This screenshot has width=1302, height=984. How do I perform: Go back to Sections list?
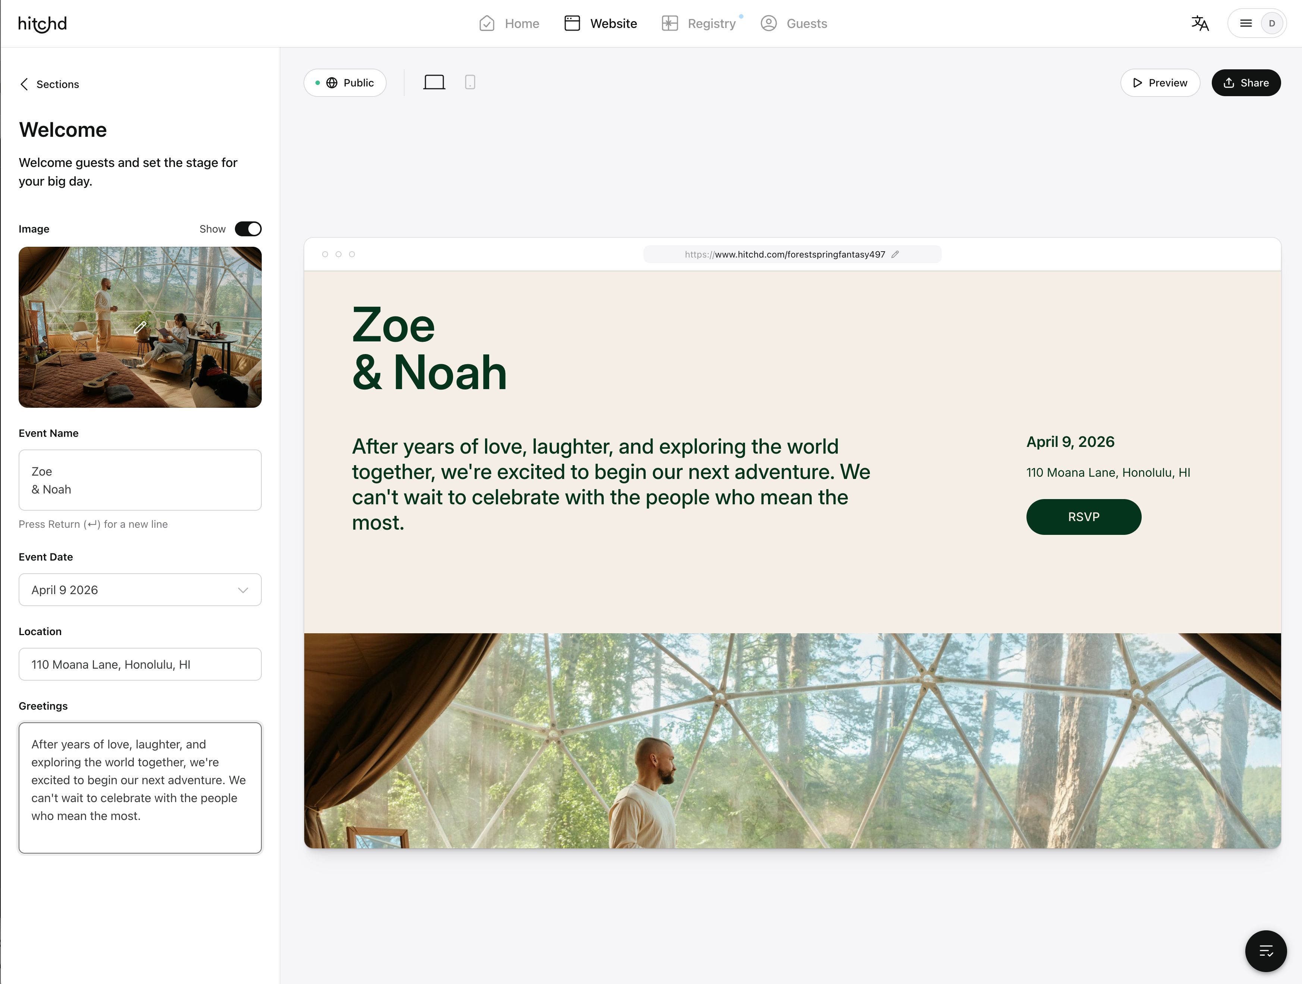point(50,84)
